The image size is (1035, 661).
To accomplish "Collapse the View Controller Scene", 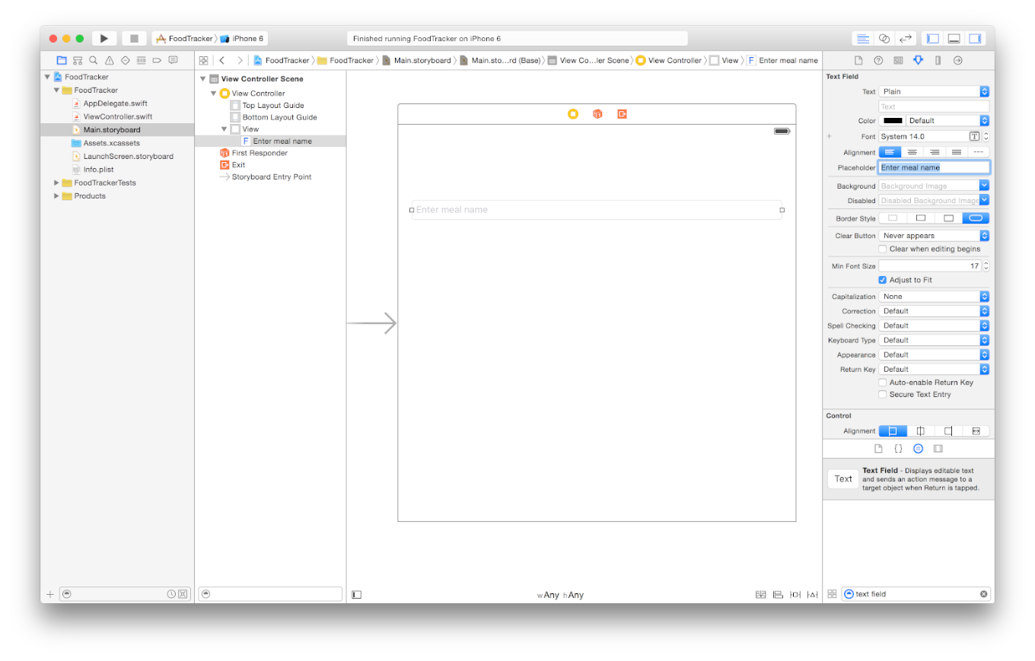I will (x=202, y=79).
